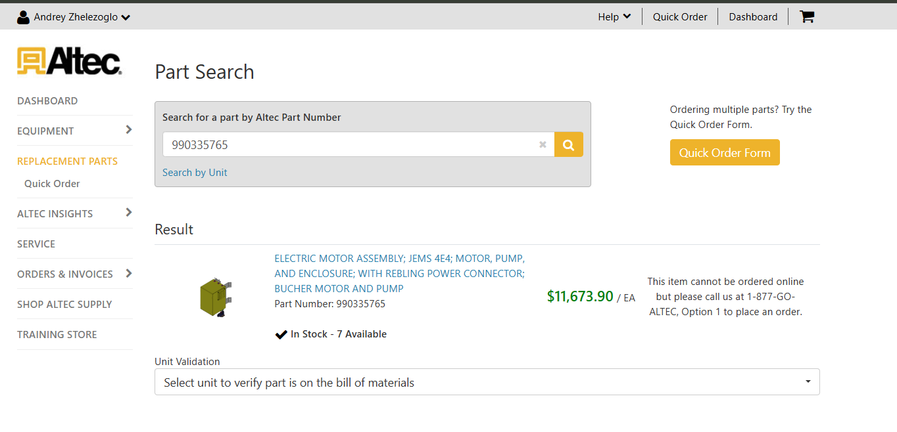
Task: Click the Quick Order Form button
Action: [725, 152]
